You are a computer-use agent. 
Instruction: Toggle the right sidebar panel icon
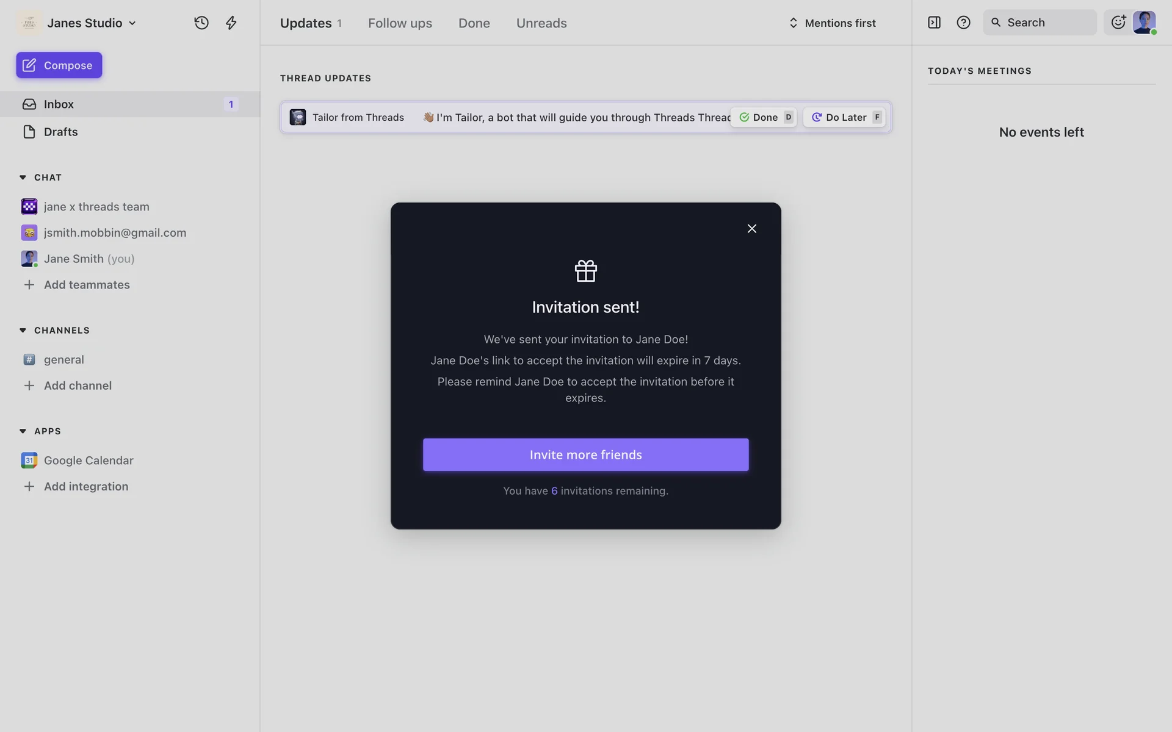(x=934, y=23)
